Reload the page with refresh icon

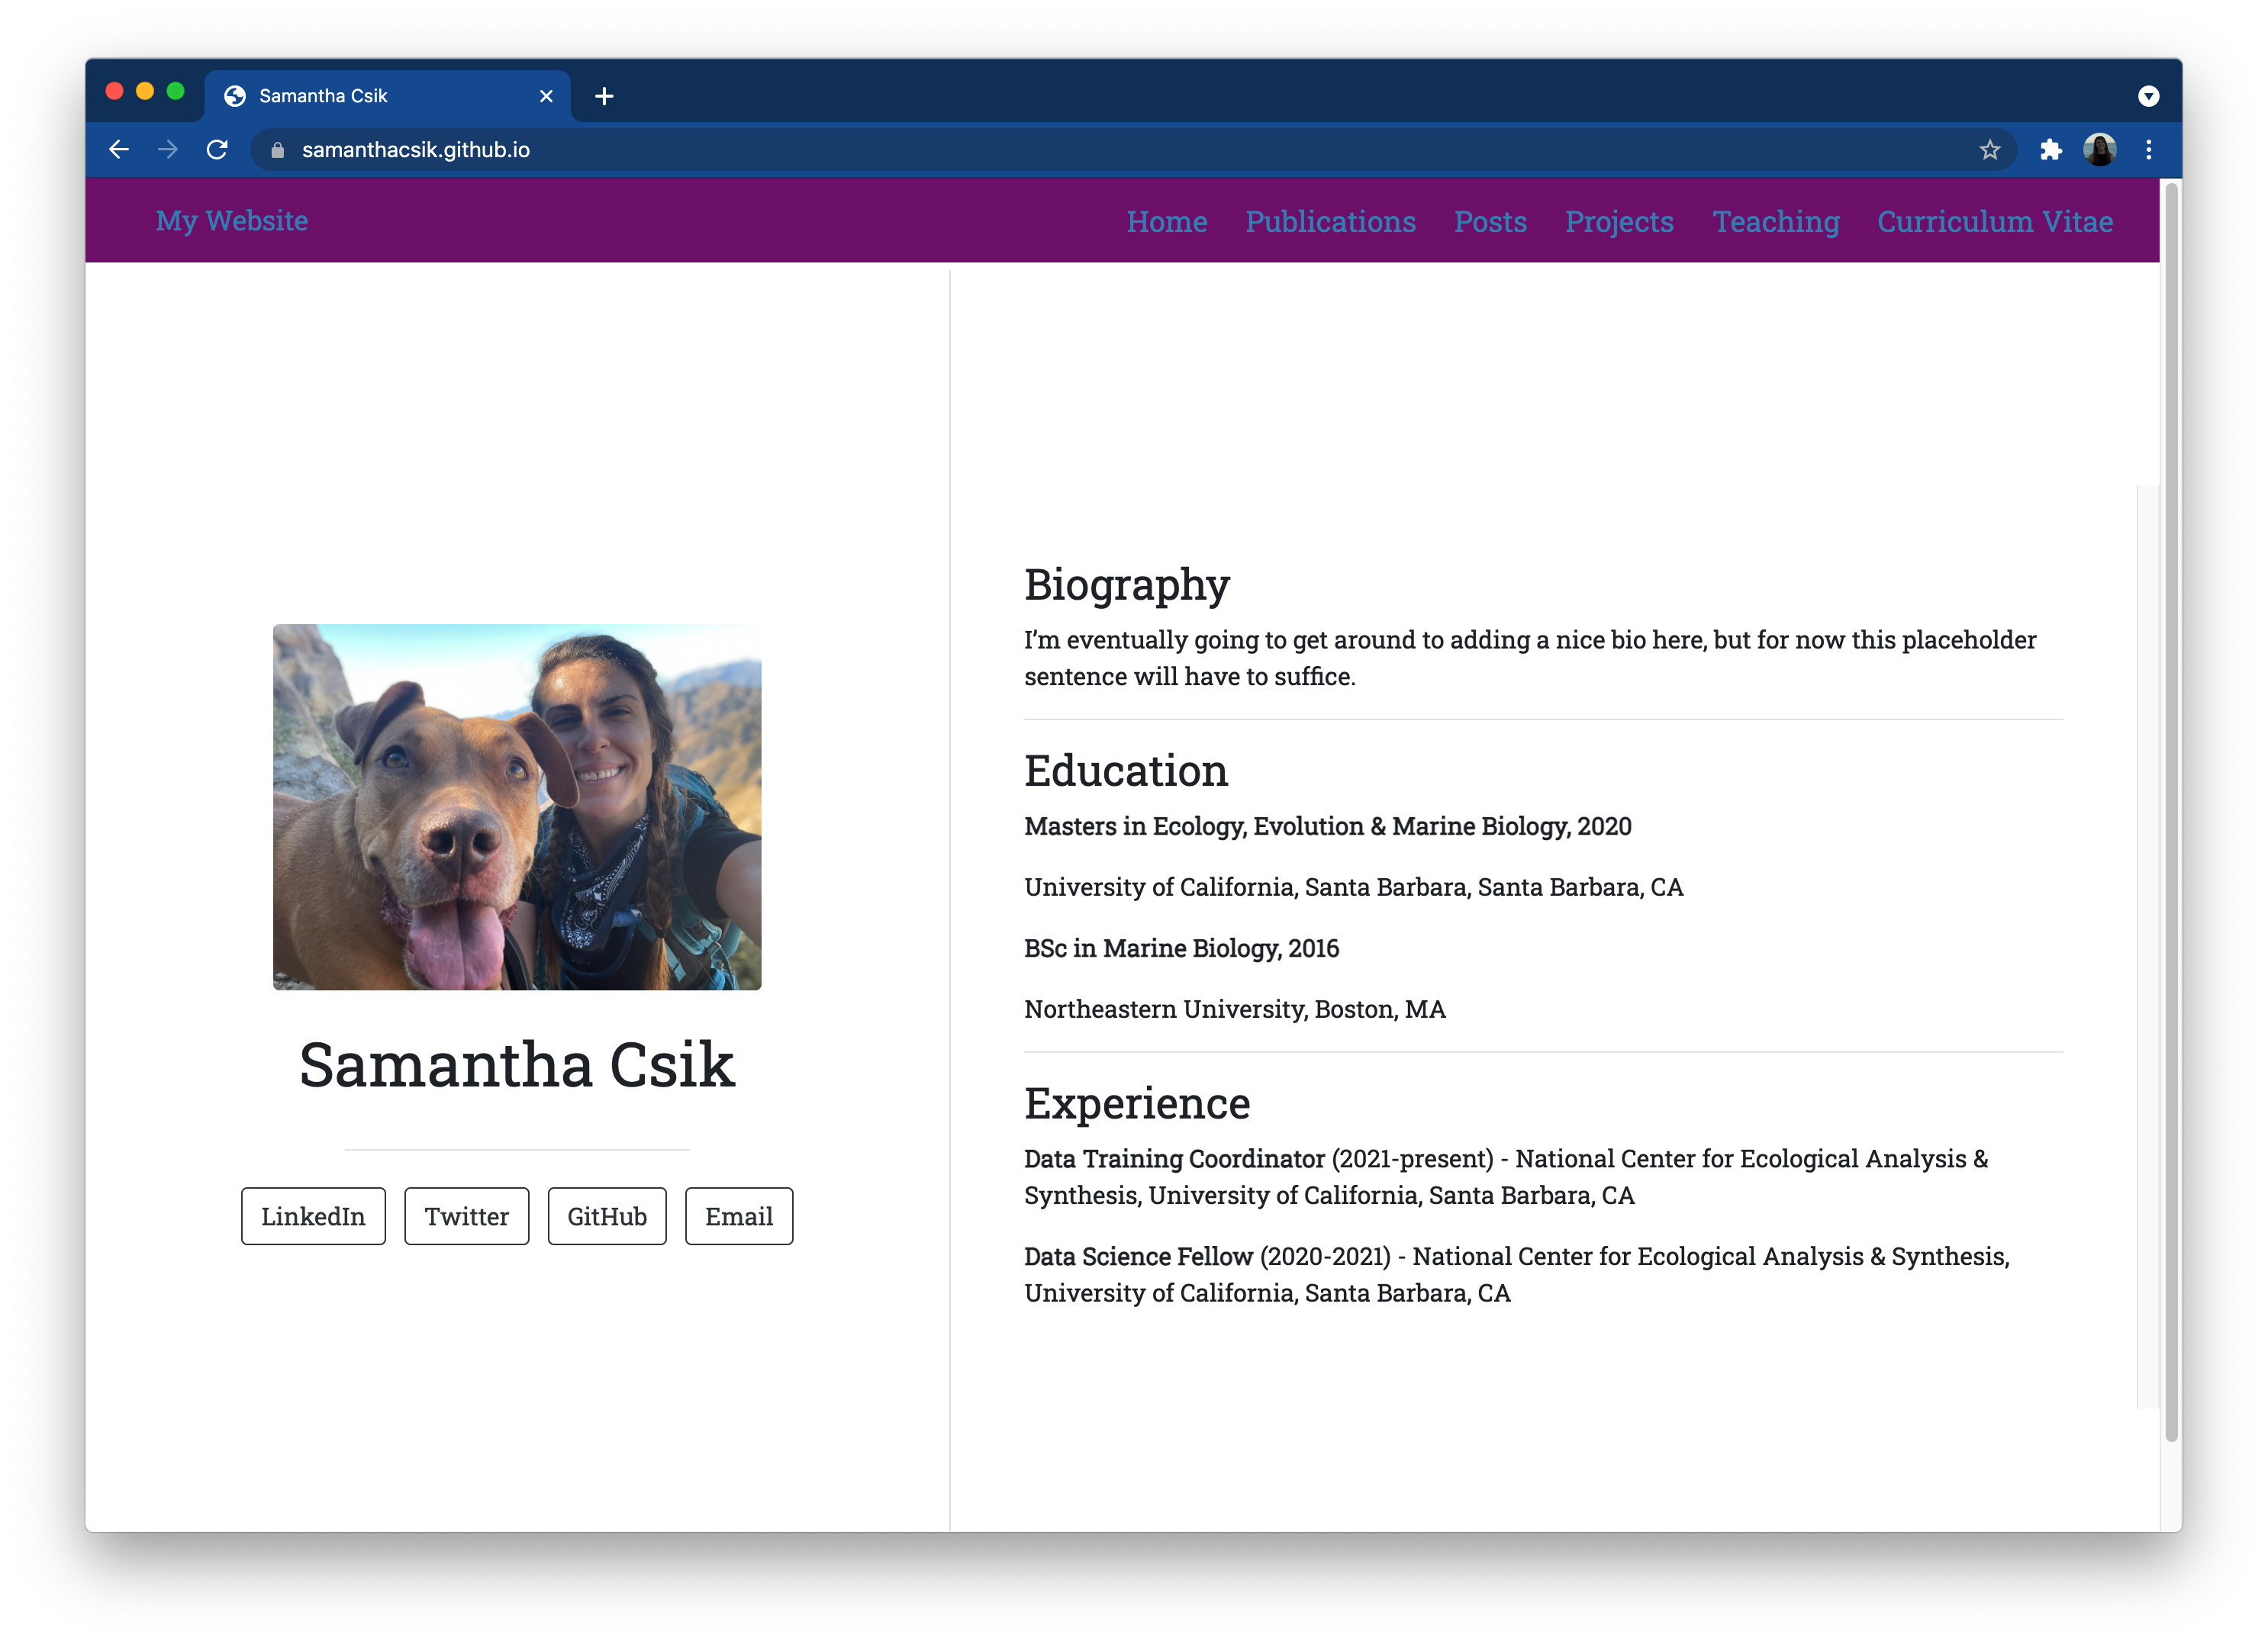click(x=217, y=150)
